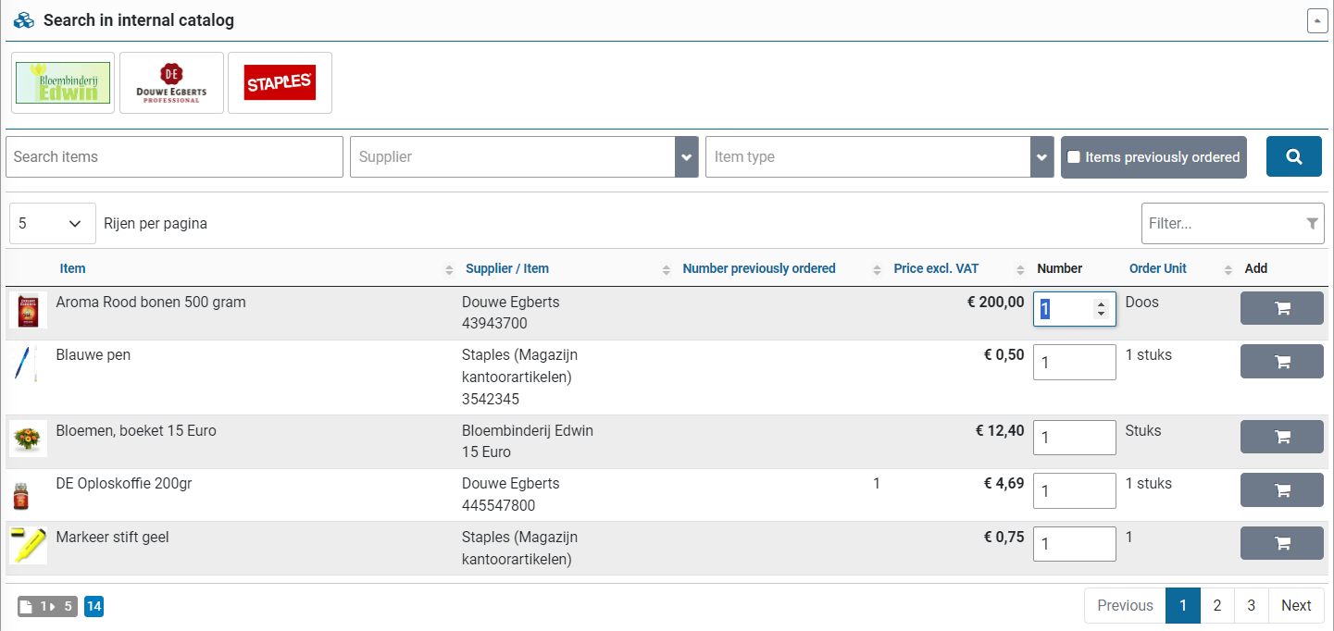The width and height of the screenshot is (1334, 631).
Task: Click the Search items text field
Action: tap(174, 157)
